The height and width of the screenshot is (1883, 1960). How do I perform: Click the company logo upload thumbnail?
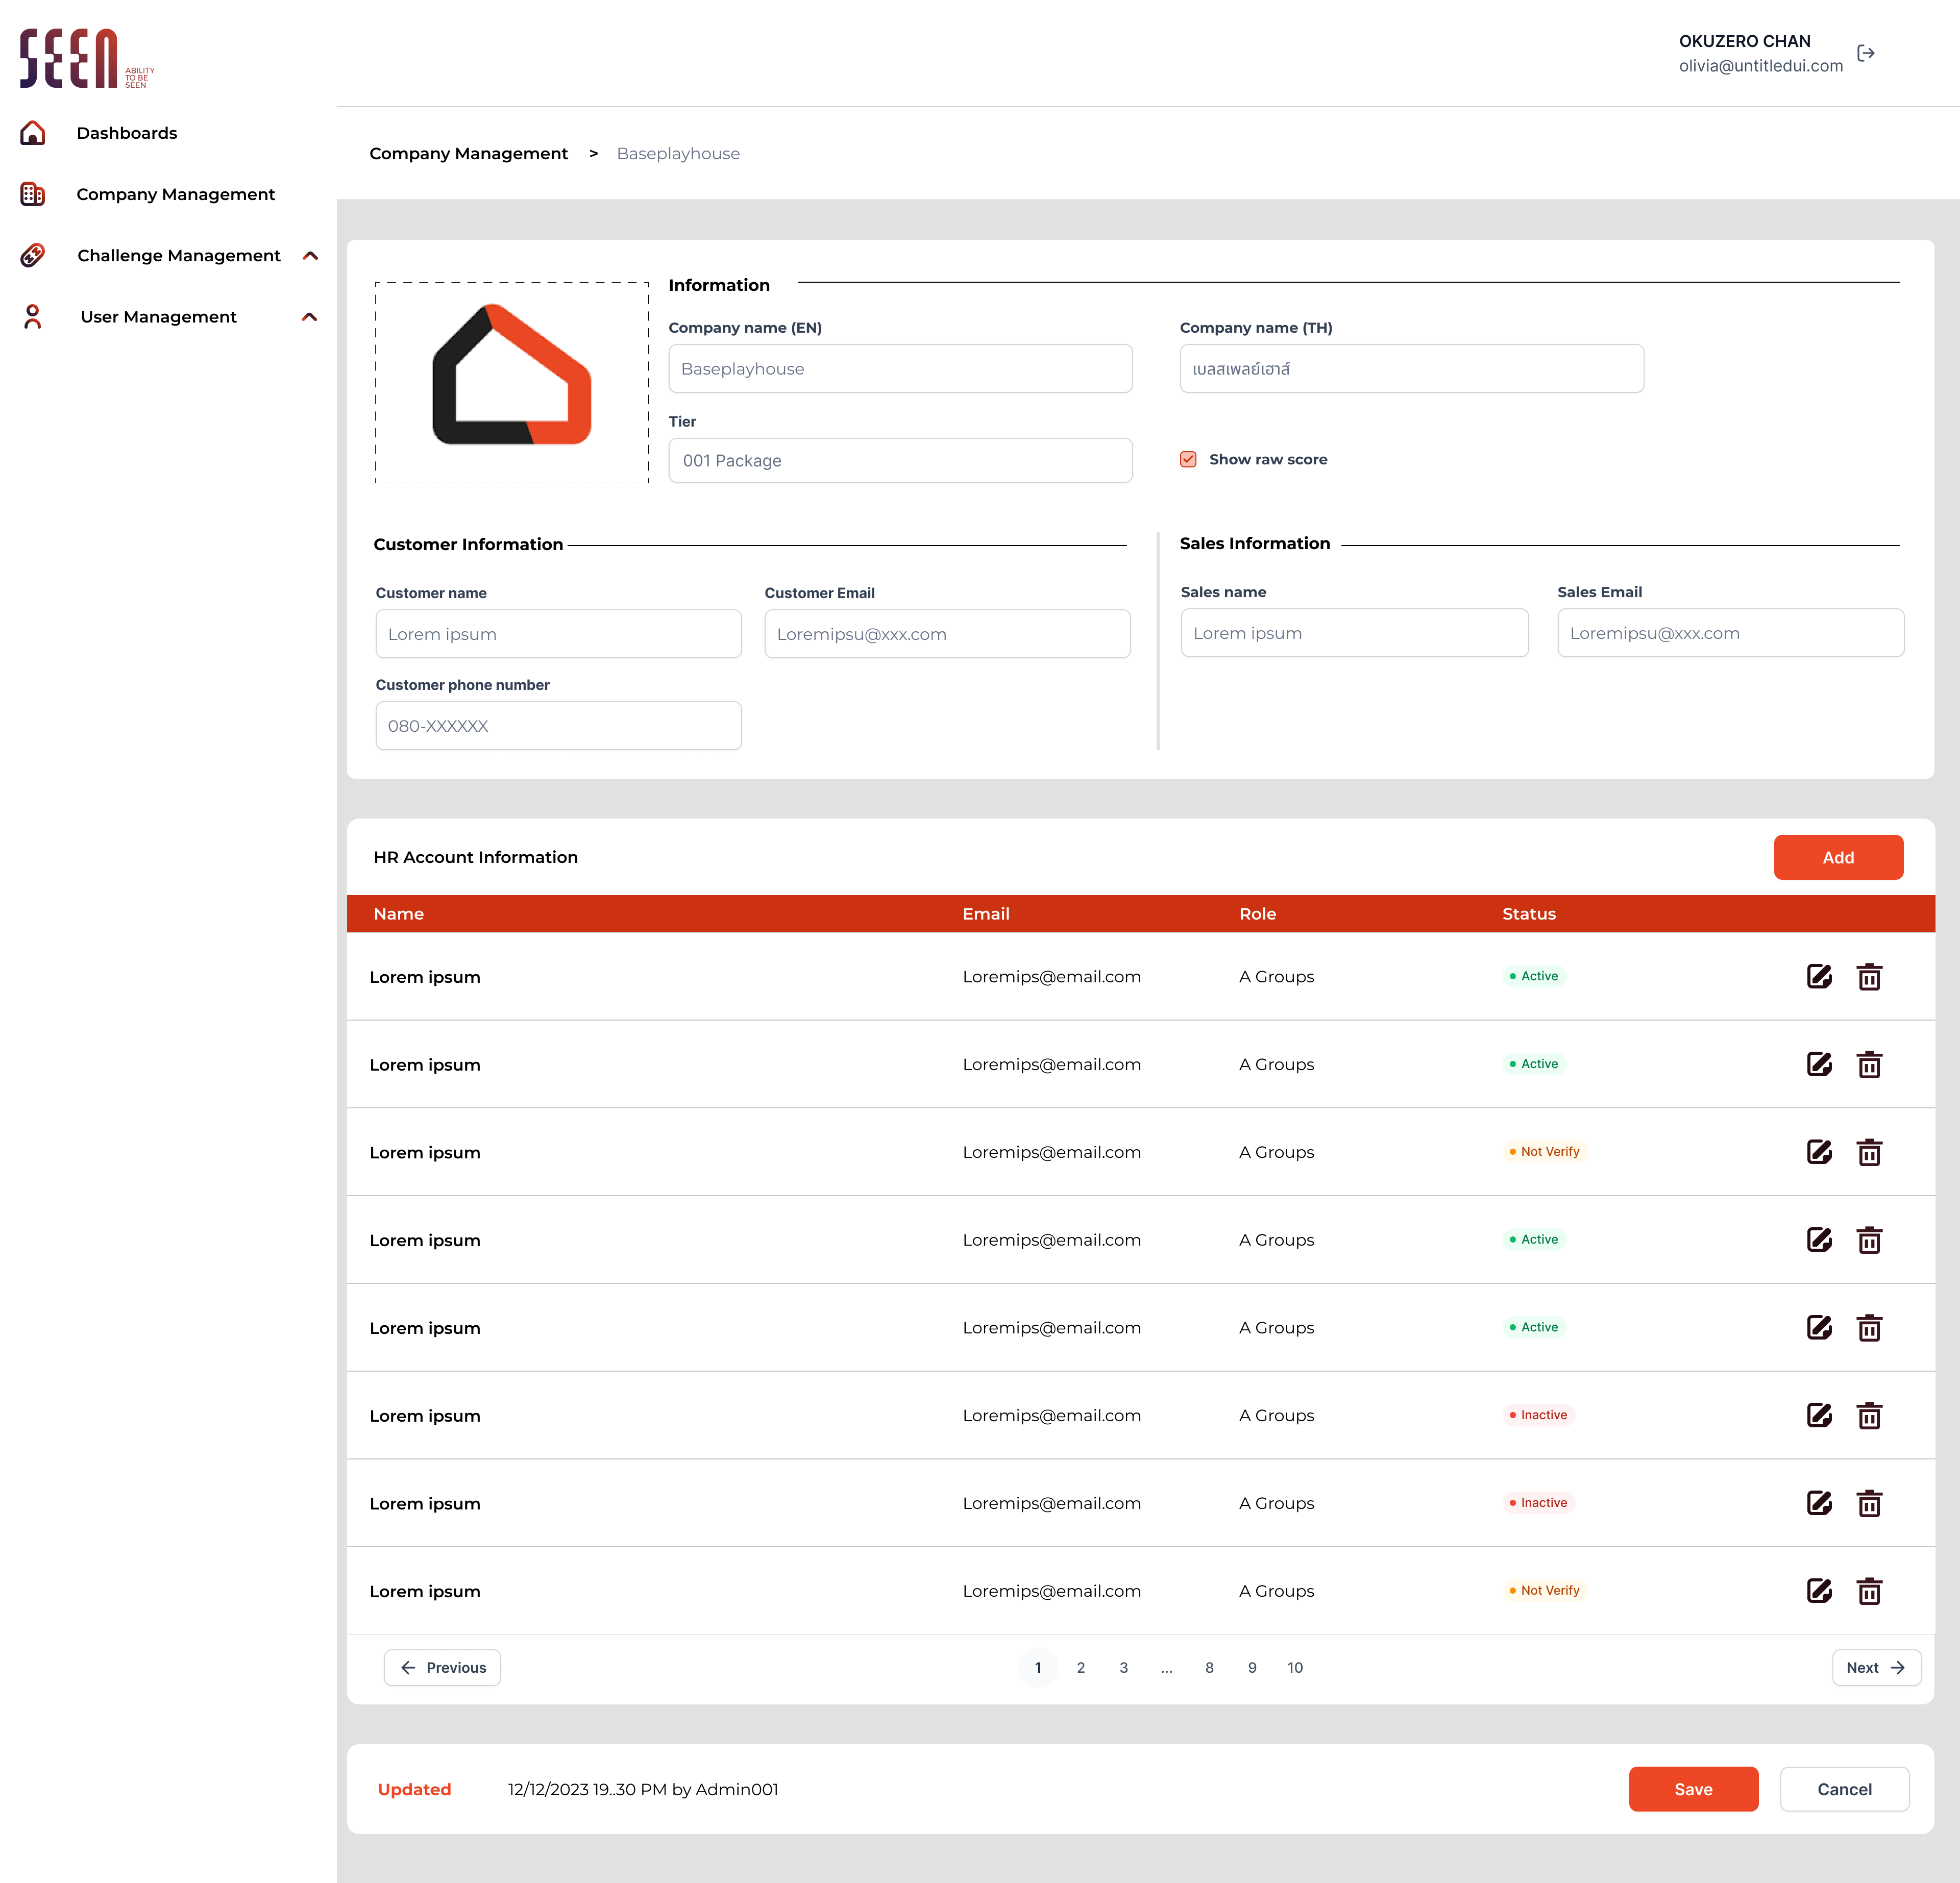pos(512,383)
